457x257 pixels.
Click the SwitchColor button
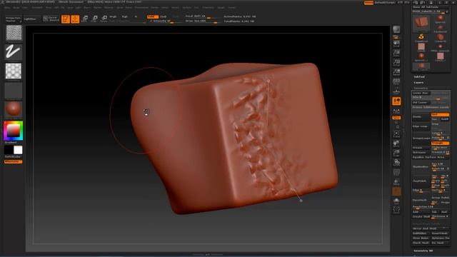pyautogui.click(x=13, y=157)
